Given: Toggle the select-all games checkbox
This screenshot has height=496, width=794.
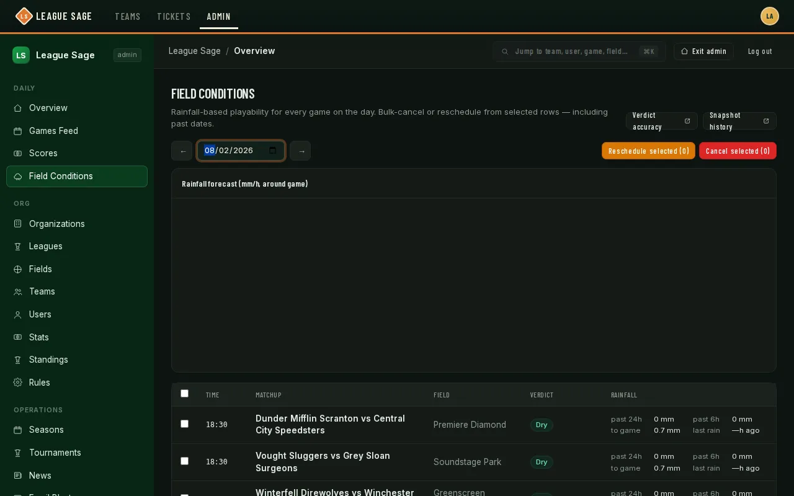Looking at the screenshot, I should click(x=184, y=393).
